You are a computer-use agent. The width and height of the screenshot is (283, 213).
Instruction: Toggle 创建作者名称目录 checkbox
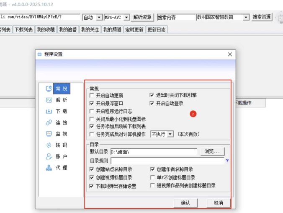(x=152, y=169)
